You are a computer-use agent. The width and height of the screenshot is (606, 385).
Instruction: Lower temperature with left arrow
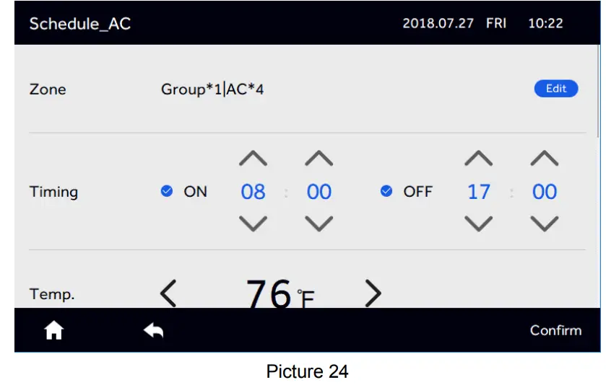[168, 293]
